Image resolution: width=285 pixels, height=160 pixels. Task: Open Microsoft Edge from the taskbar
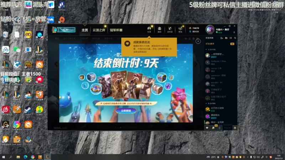pos(25,157)
